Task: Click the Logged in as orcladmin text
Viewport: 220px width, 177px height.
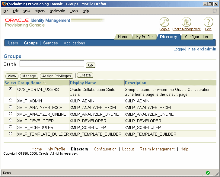Action: (x=195, y=49)
